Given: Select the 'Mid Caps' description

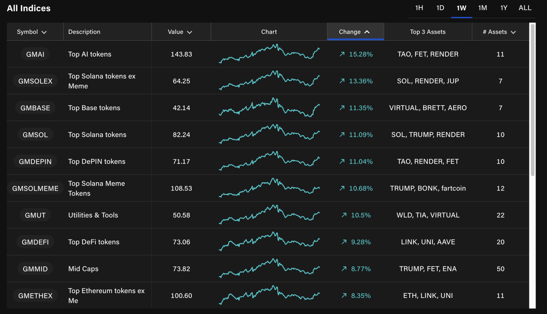Looking at the screenshot, I should 83,269.
